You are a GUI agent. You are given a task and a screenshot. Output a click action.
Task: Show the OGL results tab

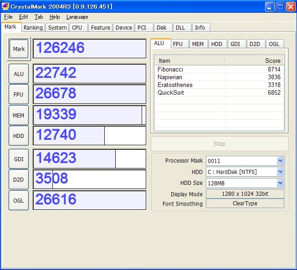pyautogui.click(x=274, y=44)
